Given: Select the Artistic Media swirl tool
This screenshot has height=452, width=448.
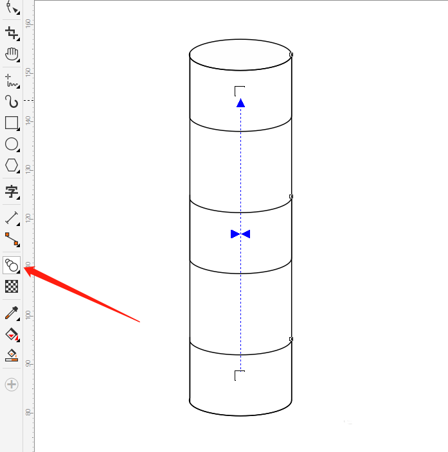Looking at the screenshot, I should click(x=12, y=101).
